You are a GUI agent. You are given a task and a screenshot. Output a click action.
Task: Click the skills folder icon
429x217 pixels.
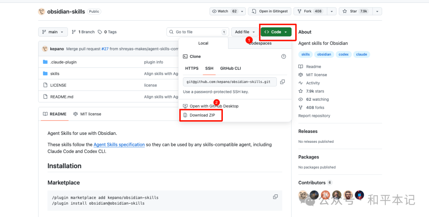(45, 73)
